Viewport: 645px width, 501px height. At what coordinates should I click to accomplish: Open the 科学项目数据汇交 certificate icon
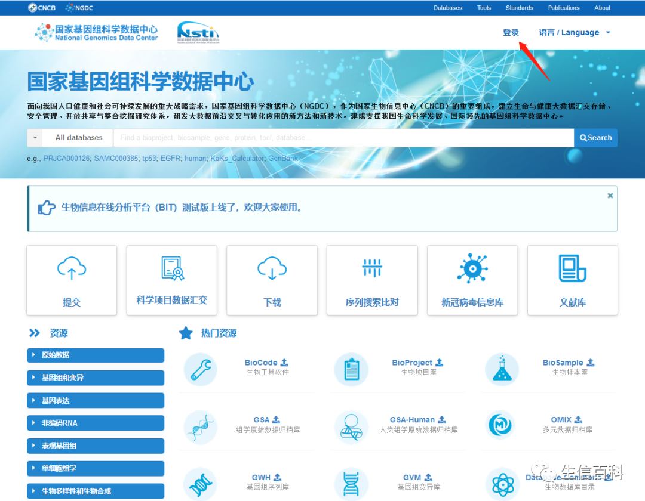(x=172, y=268)
